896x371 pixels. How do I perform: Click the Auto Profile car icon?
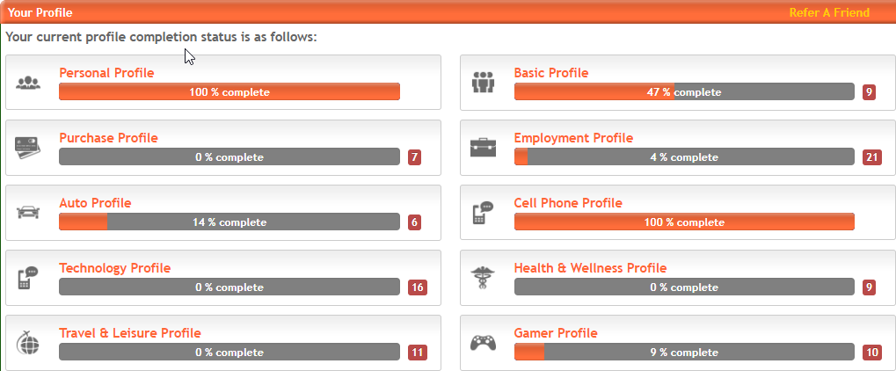click(x=28, y=213)
